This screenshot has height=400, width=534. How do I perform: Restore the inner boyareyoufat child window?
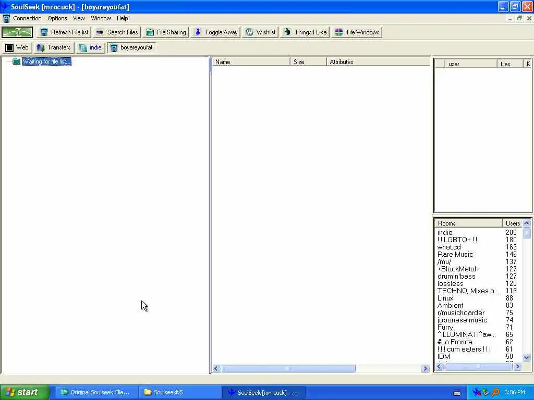point(519,18)
